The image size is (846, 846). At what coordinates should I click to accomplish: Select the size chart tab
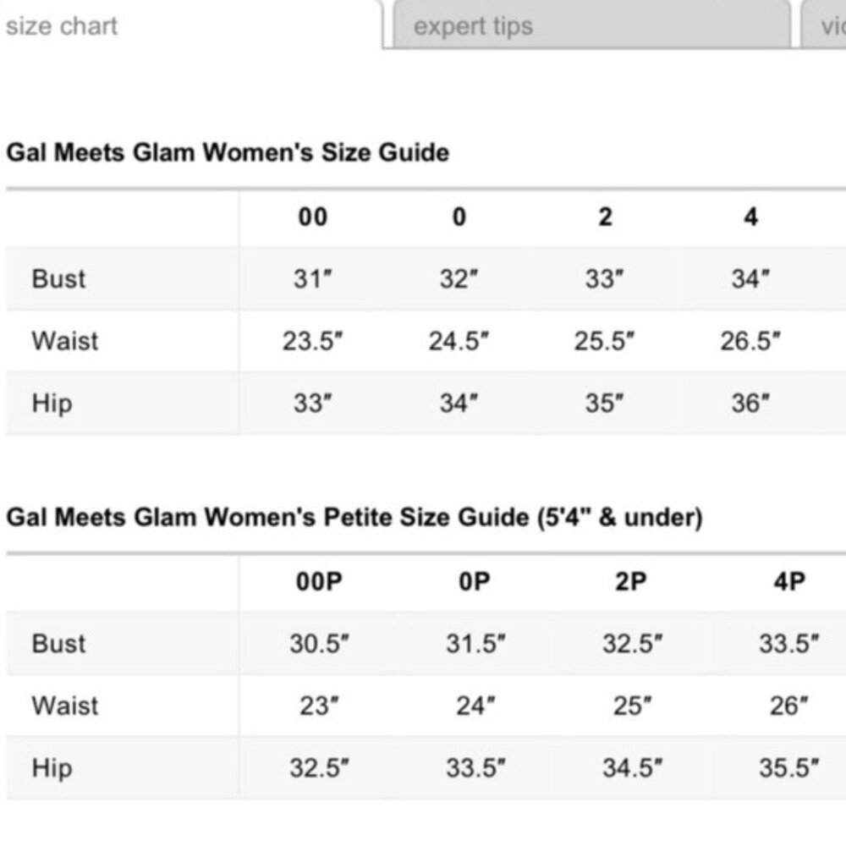(x=61, y=26)
